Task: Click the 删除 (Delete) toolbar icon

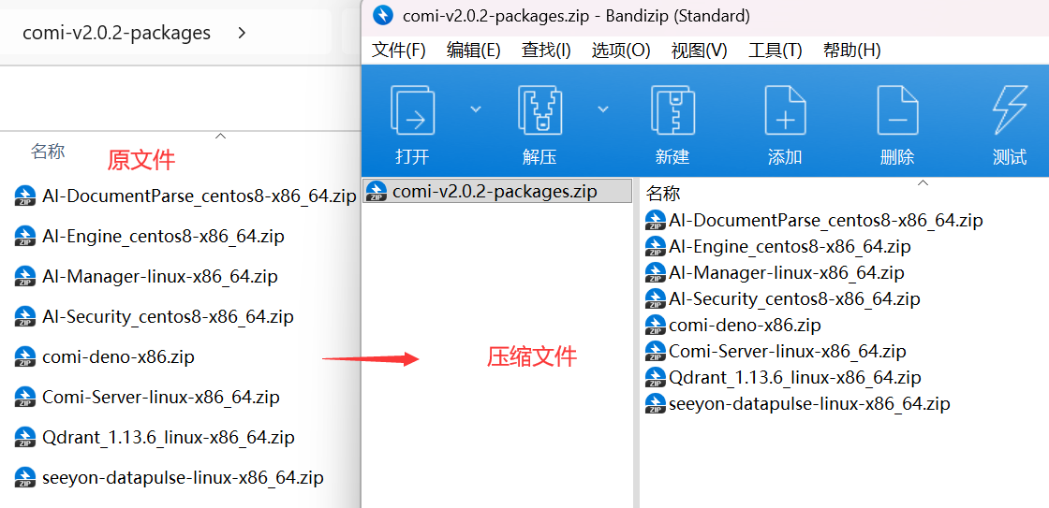Action: (x=897, y=111)
